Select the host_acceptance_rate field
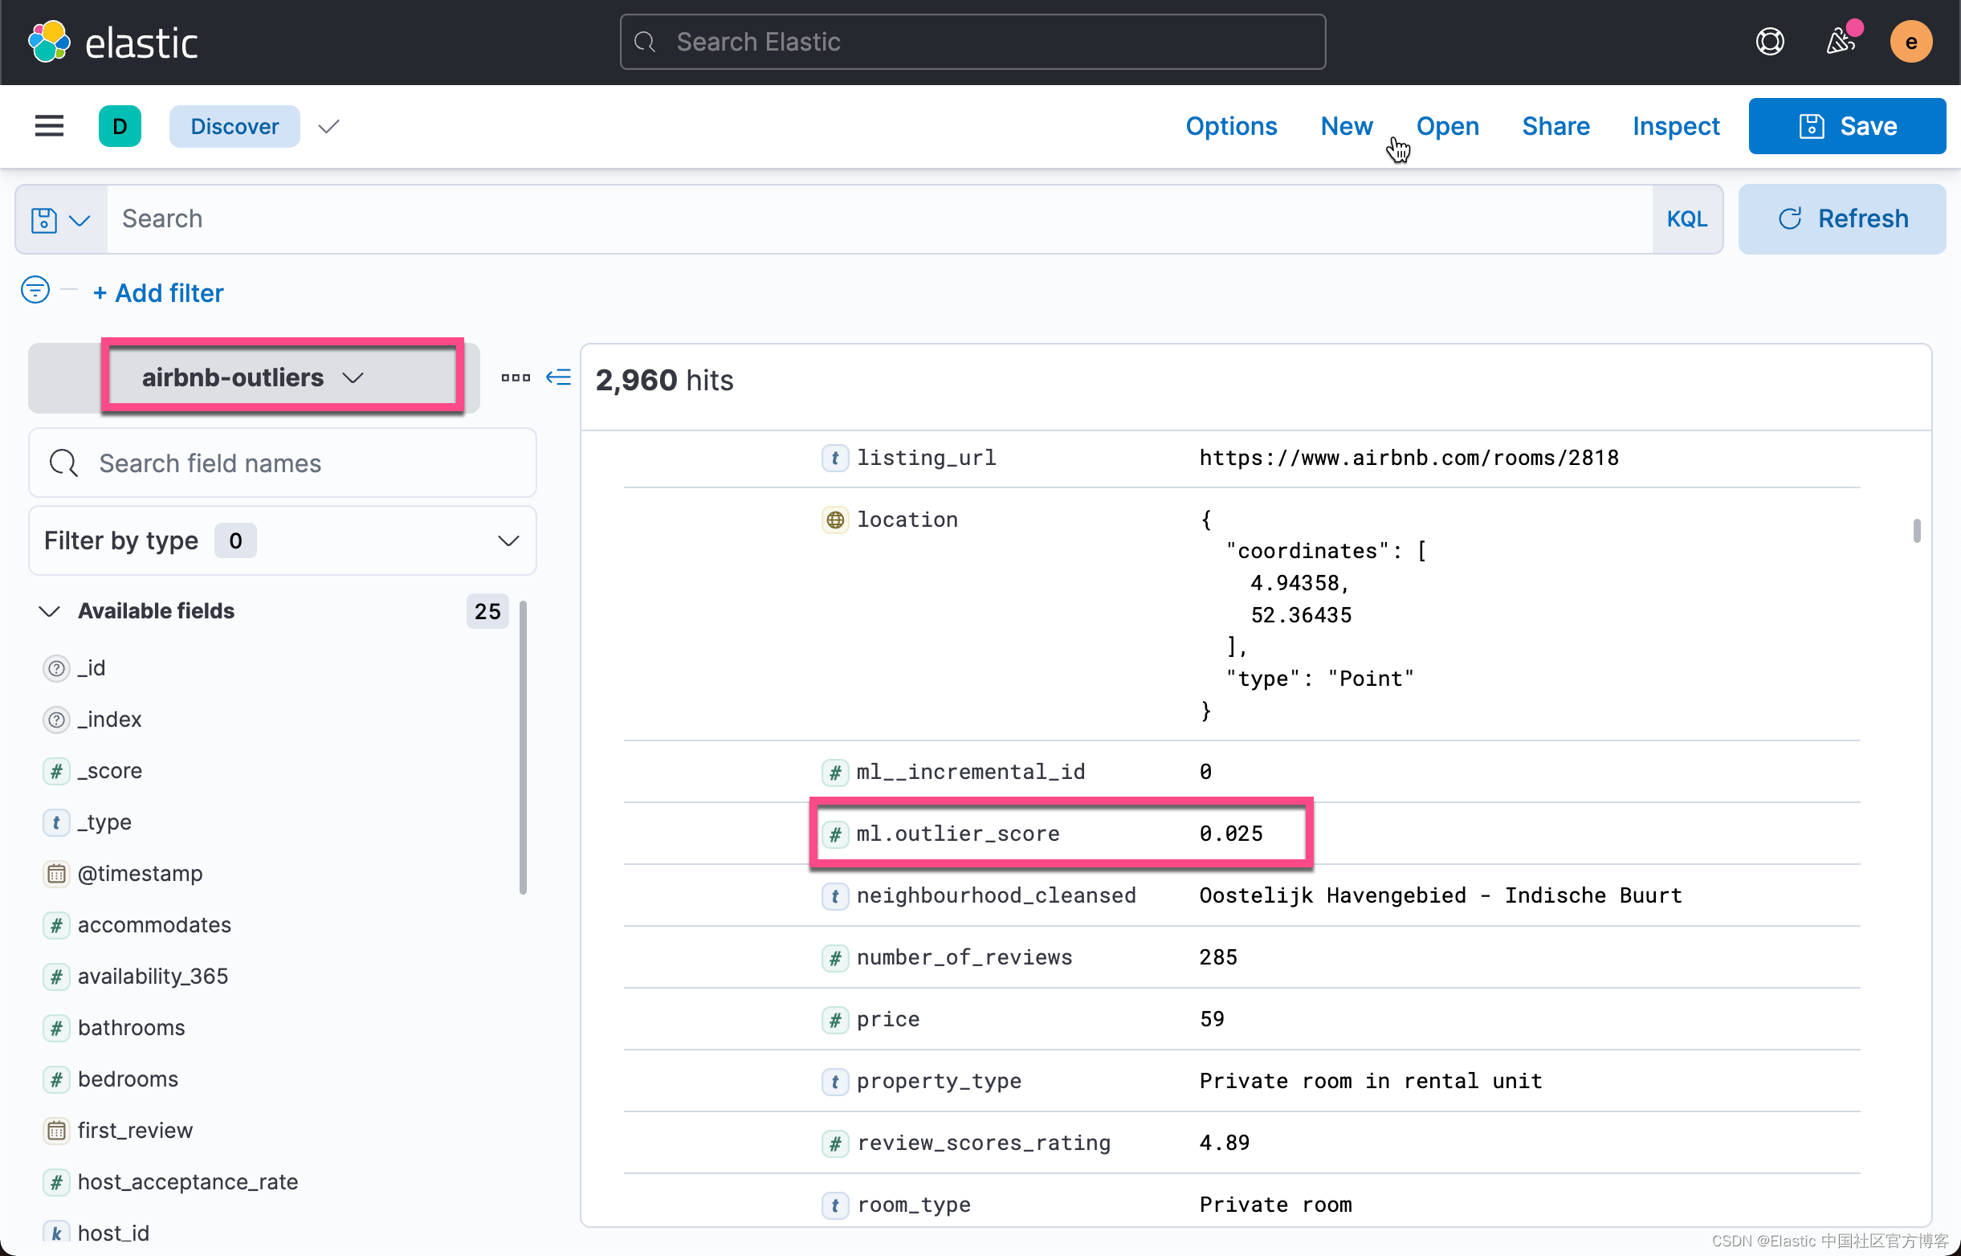The image size is (1961, 1256). click(x=188, y=1183)
